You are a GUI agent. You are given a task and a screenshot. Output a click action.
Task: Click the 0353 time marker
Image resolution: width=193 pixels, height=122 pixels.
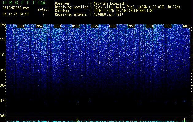[x=57, y=26]
